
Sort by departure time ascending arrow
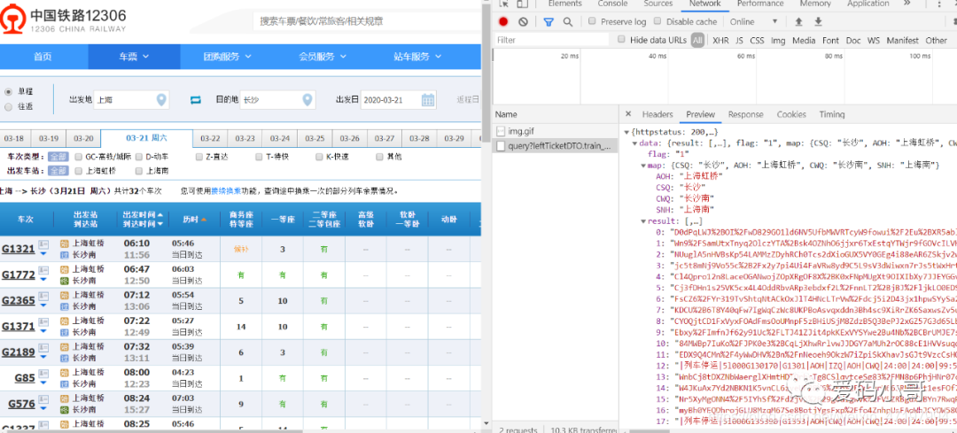tap(160, 215)
